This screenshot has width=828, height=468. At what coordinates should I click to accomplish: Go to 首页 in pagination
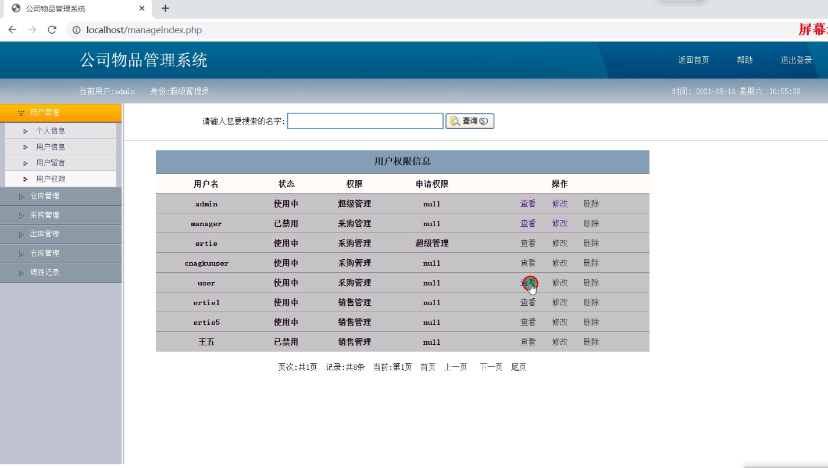[427, 367]
